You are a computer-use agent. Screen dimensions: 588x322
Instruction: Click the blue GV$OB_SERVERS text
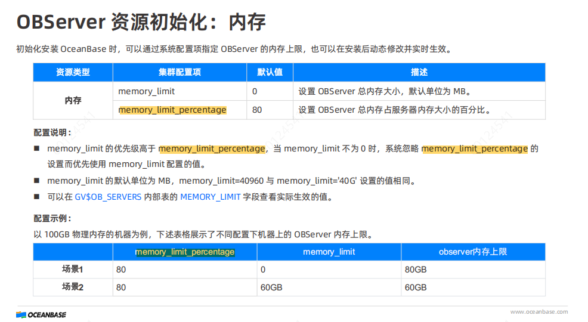(108, 197)
